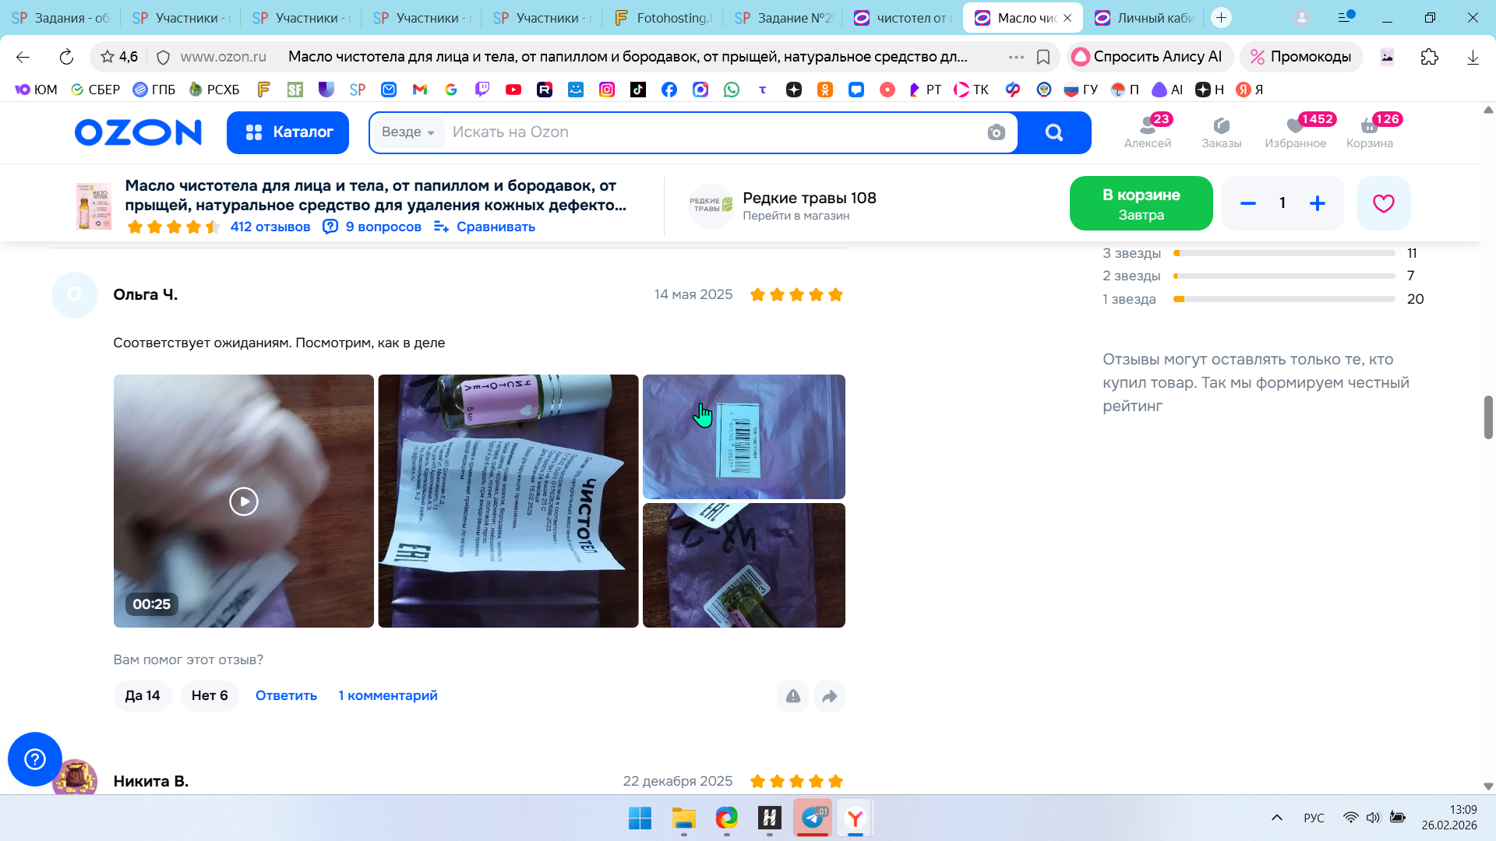Expand the Везде search scope dropdown
1496x841 pixels.
(x=408, y=132)
